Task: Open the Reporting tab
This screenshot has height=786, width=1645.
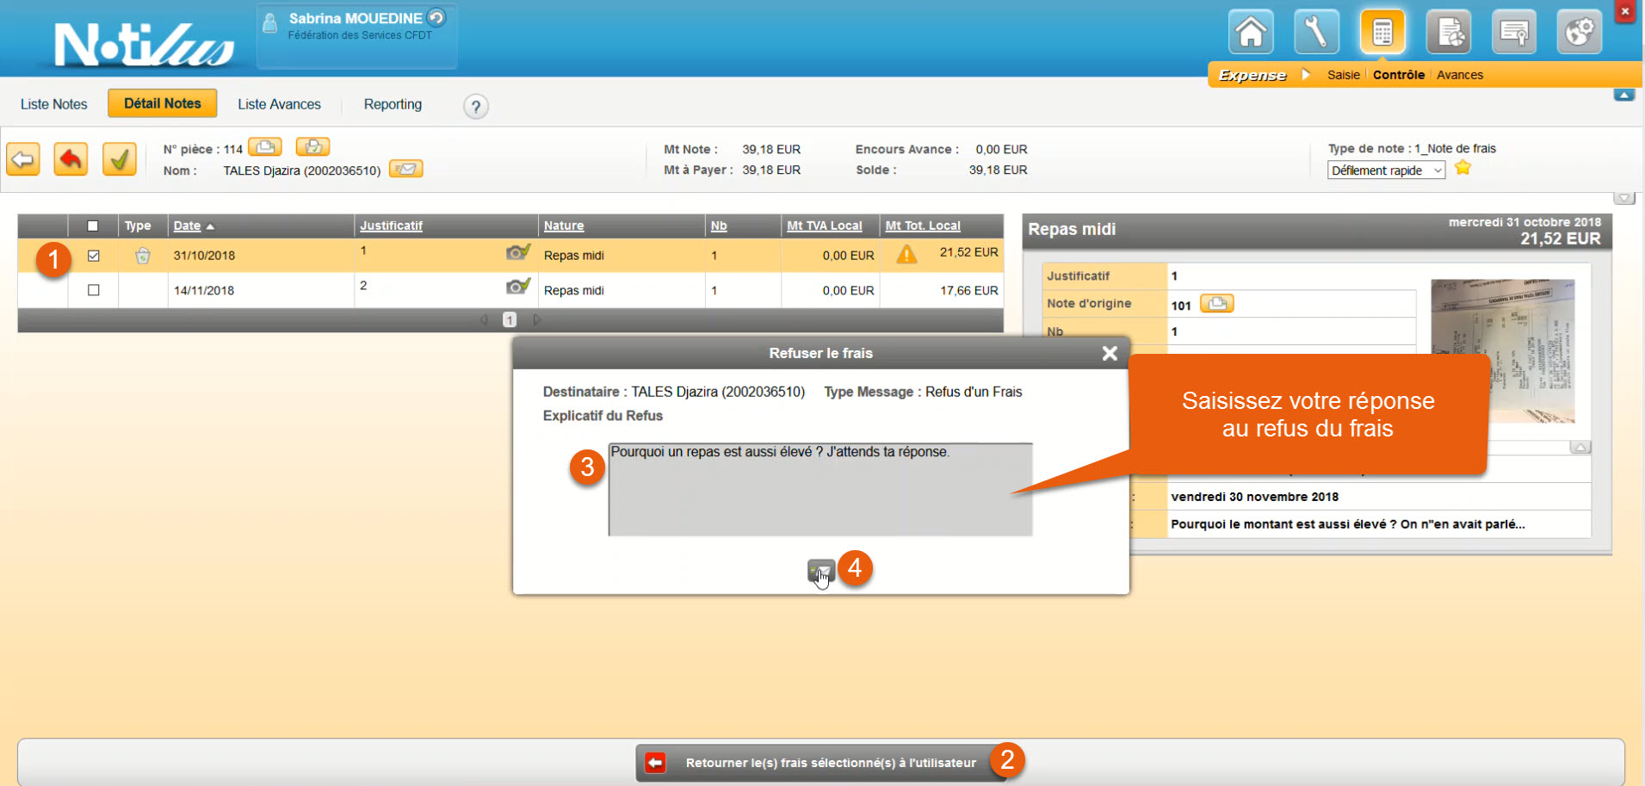Action: click(x=393, y=104)
